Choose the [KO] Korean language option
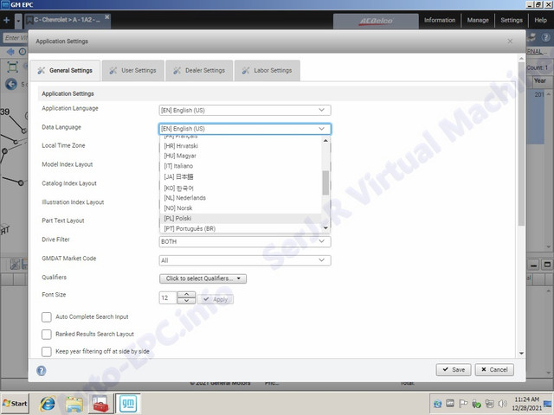This screenshot has width=554, height=415. [x=241, y=188]
